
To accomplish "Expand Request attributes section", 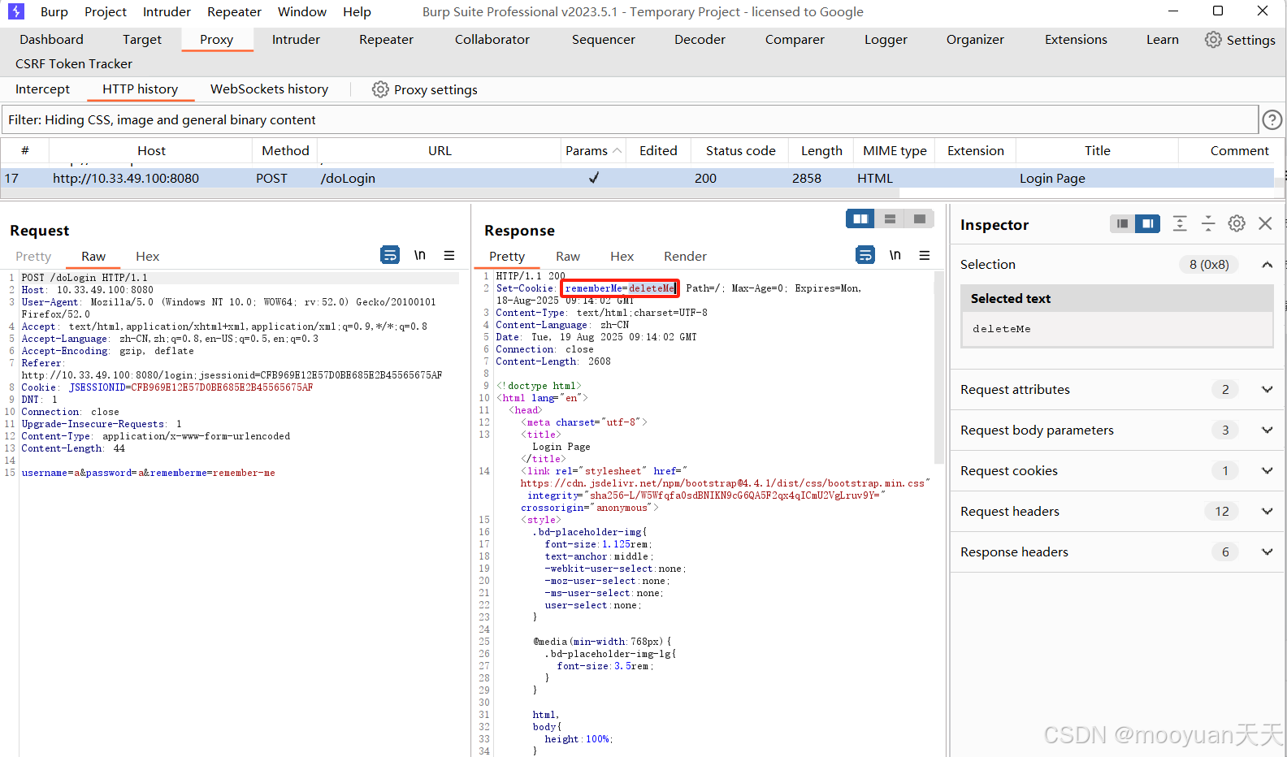I will click(x=1267, y=390).
